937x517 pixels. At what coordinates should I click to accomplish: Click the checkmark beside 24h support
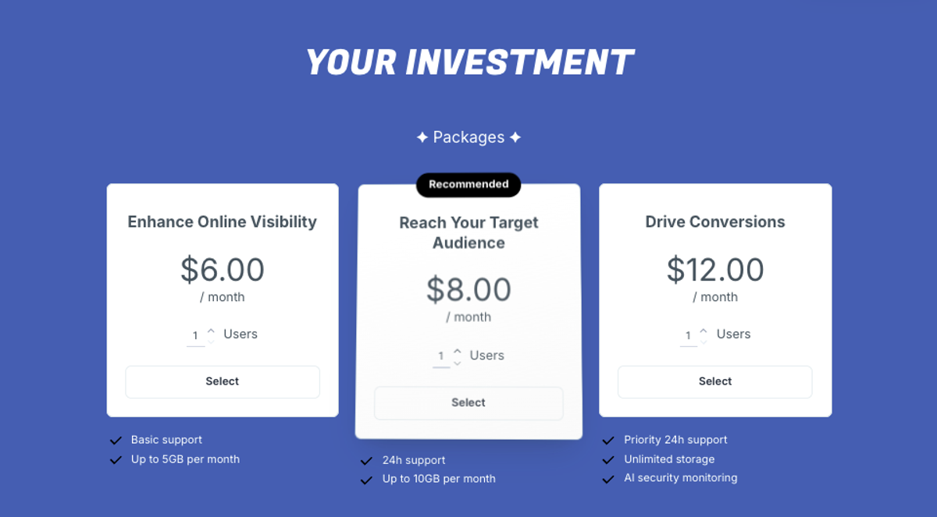pos(366,461)
